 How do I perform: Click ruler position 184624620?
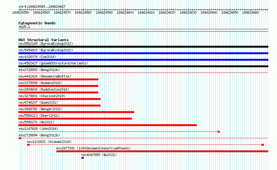click(167, 12)
